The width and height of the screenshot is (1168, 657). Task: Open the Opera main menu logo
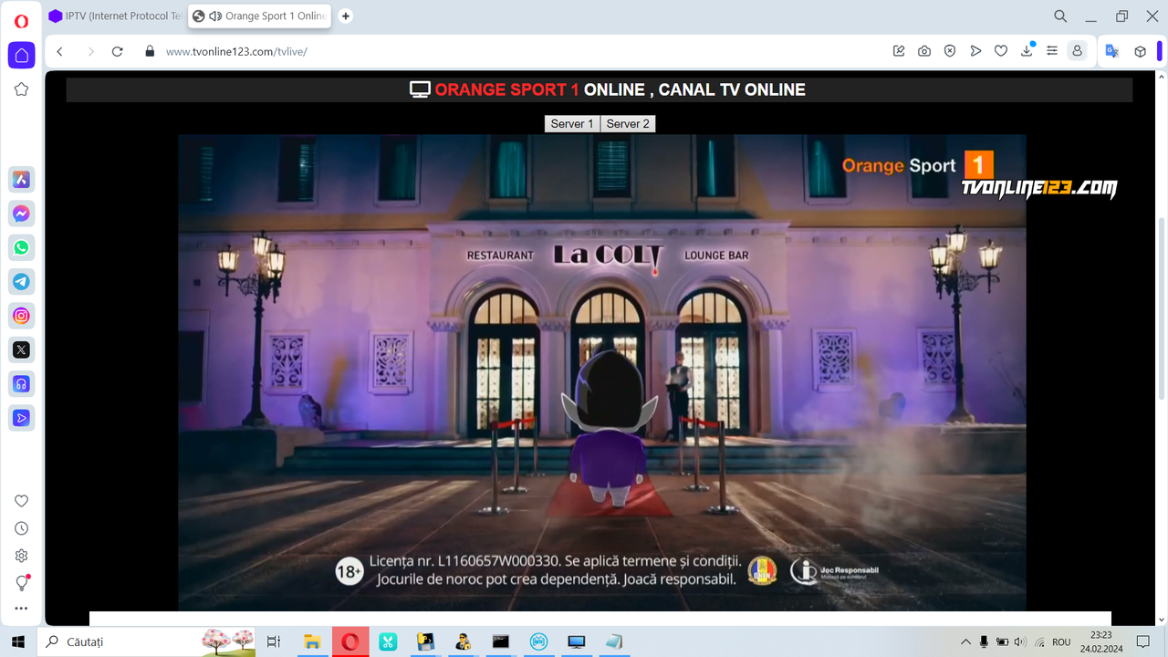pyautogui.click(x=21, y=21)
